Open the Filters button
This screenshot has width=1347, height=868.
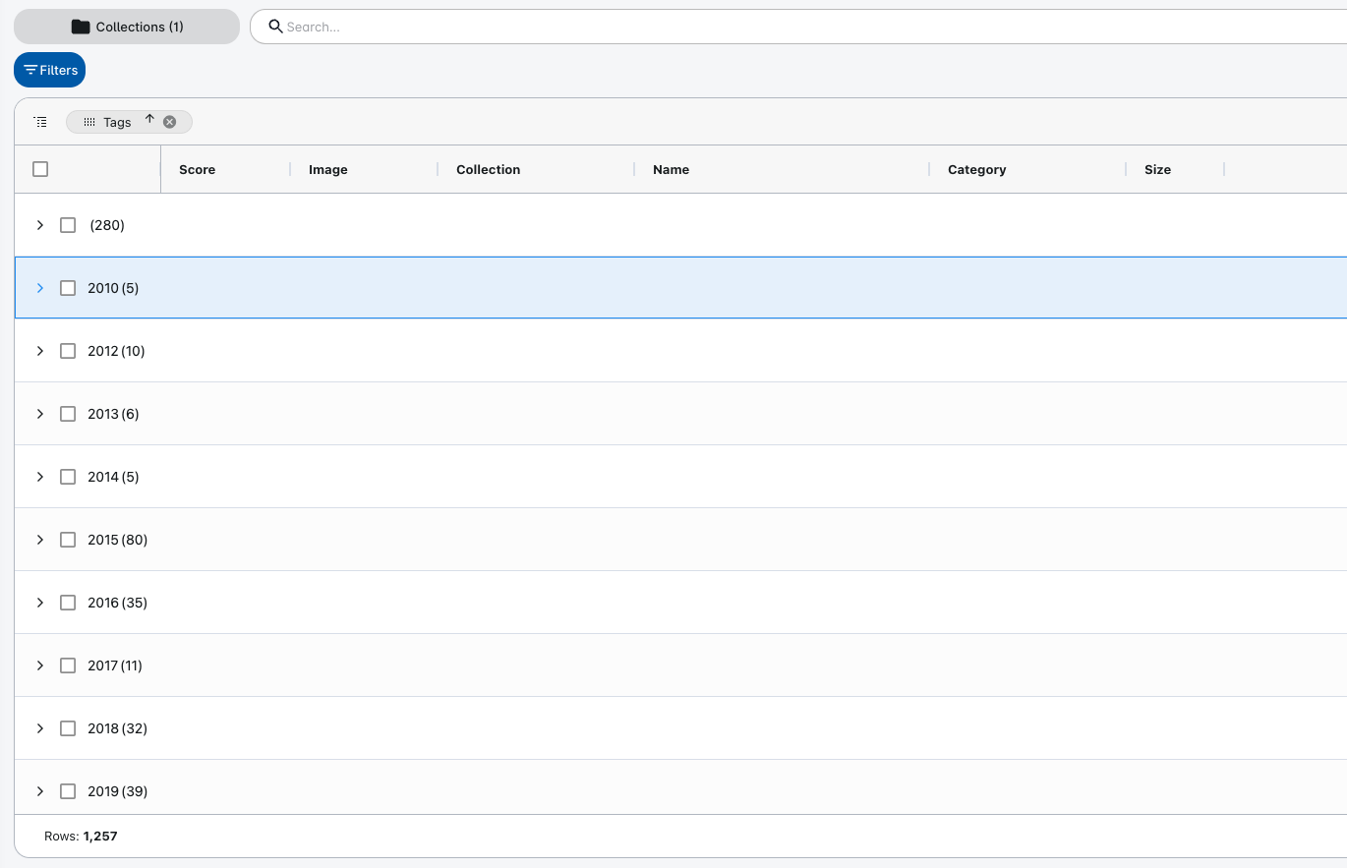[50, 70]
